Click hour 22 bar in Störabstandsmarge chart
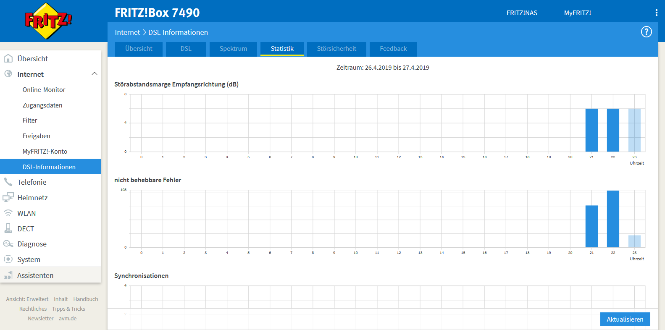 (x=613, y=130)
